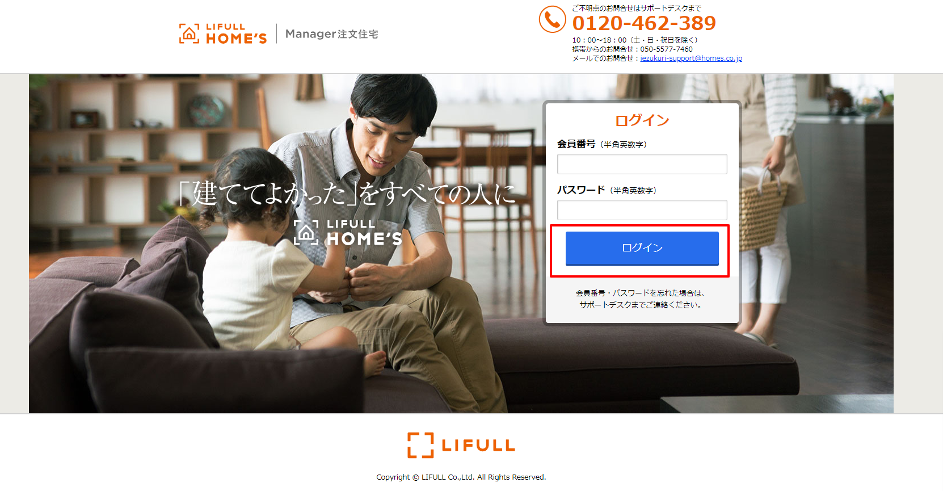Click the white LIFULL HOME'S logo on hero image
Screen dimensions: 943x491
348,233
